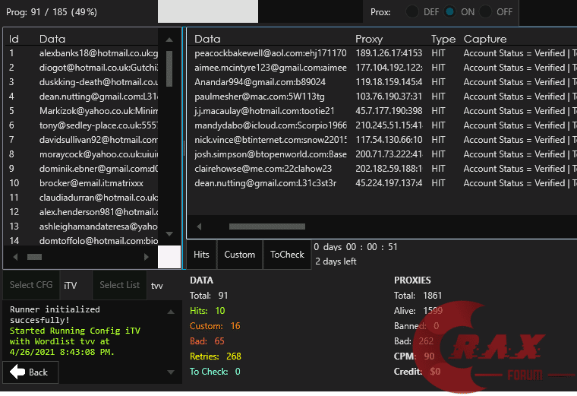Screen dimensions: 577x396
Task: Click the Proxy column header
Action: click(369, 39)
